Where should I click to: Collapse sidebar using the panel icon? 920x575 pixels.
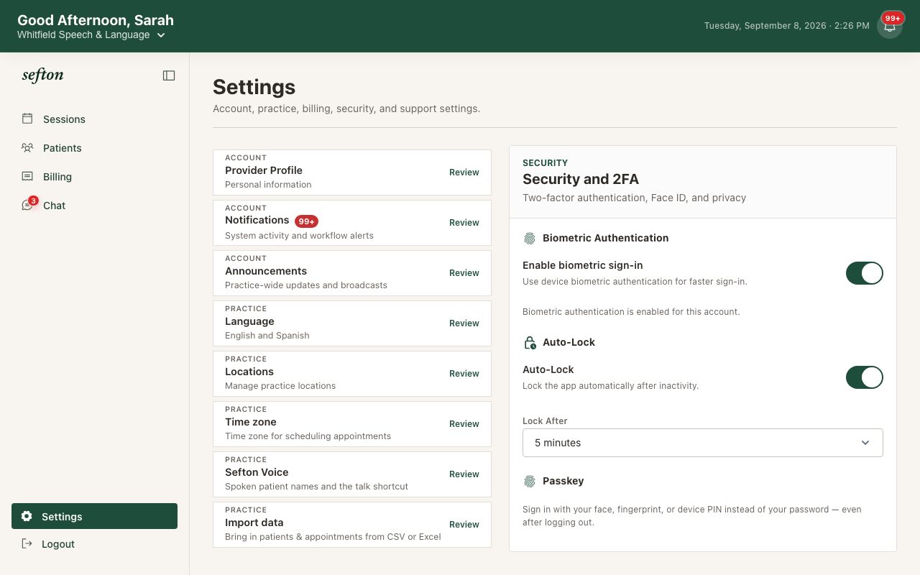click(169, 75)
